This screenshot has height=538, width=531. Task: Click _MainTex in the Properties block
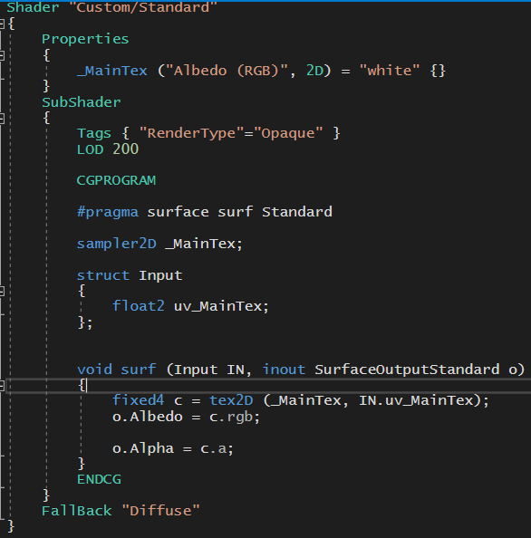(111, 71)
